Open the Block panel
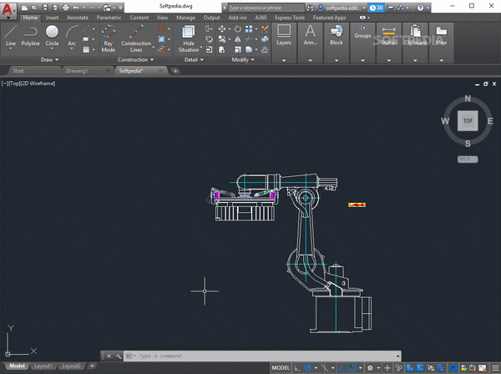This screenshot has height=374, width=501. (x=337, y=43)
